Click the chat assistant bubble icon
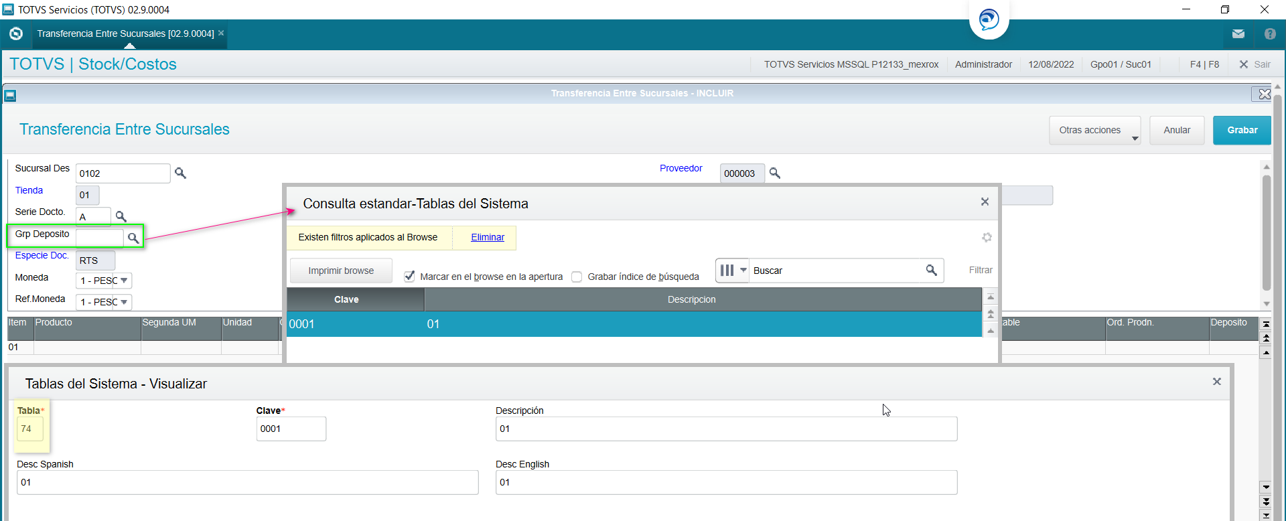The height and width of the screenshot is (521, 1286). (x=989, y=19)
